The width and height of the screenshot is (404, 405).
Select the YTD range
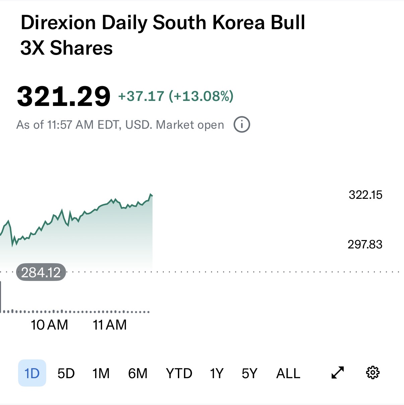click(179, 373)
